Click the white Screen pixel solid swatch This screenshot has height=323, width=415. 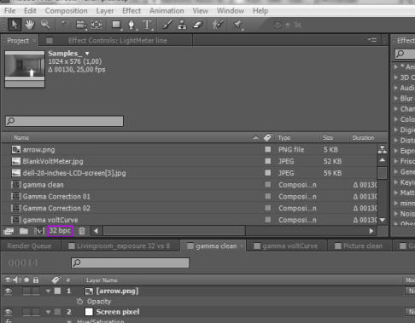(x=89, y=312)
